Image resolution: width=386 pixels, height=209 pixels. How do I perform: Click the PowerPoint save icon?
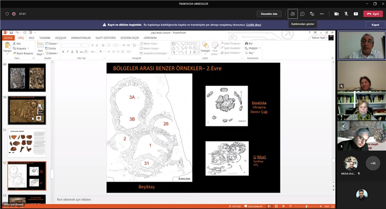11,33
